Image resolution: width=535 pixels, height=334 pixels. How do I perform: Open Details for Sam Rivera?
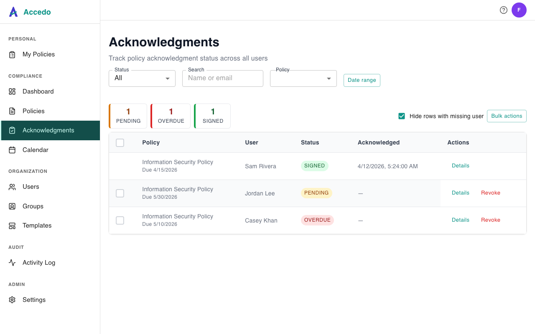[461, 166]
